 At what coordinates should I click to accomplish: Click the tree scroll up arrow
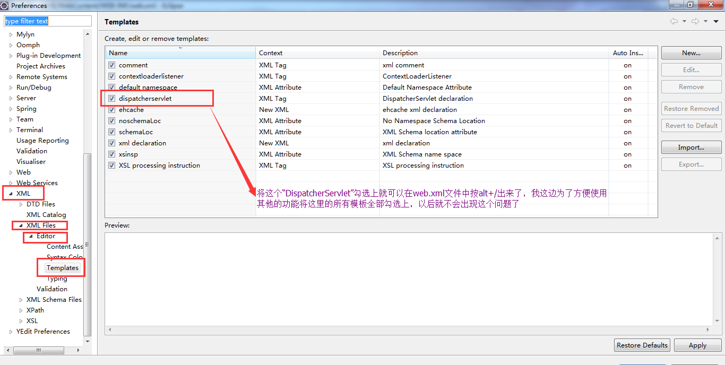point(88,33)
